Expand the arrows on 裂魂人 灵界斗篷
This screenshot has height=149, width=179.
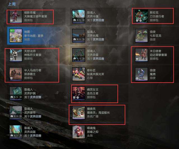(x=83, y=20)
